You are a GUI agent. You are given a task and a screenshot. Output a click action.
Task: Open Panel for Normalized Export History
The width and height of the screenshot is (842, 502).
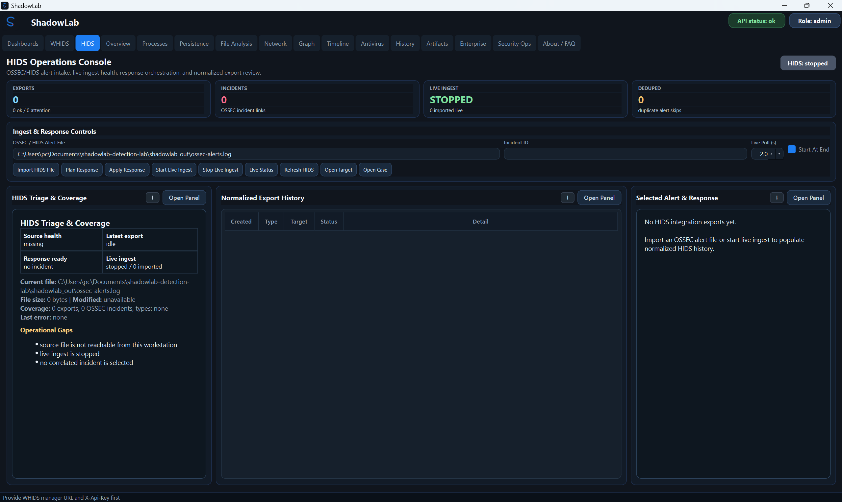[599, 198]
